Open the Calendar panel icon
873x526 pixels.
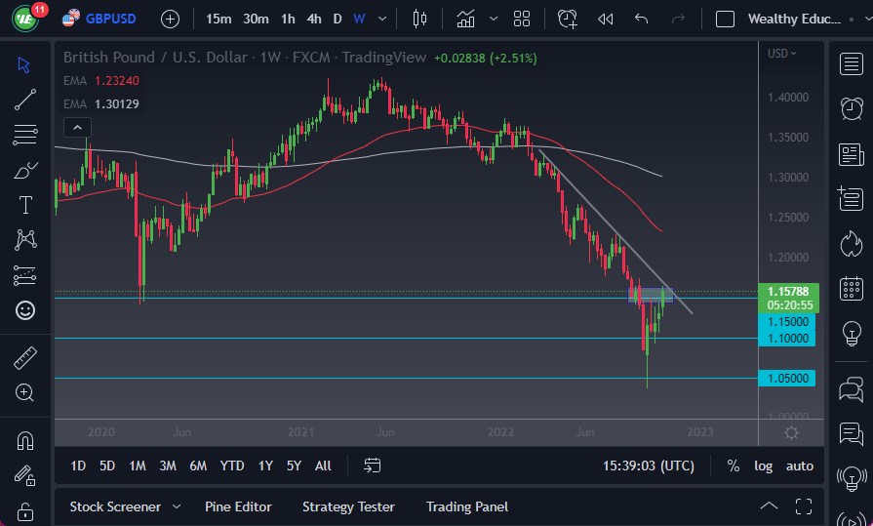point(851,287)
